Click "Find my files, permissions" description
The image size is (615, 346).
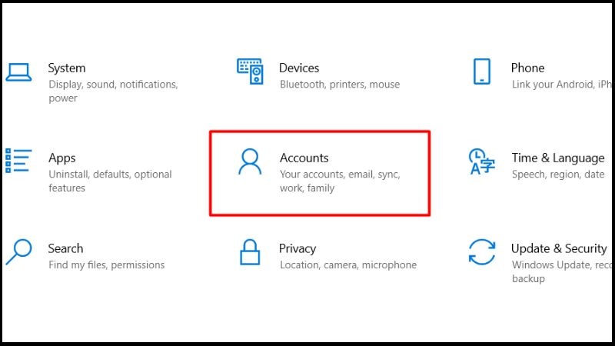coord(106,265)
